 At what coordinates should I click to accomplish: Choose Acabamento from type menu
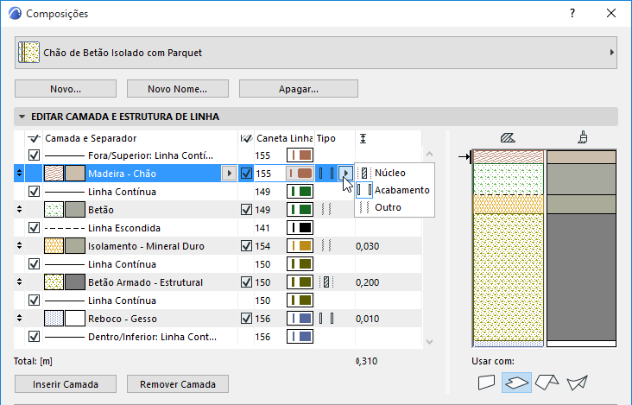tap(395, 190)
